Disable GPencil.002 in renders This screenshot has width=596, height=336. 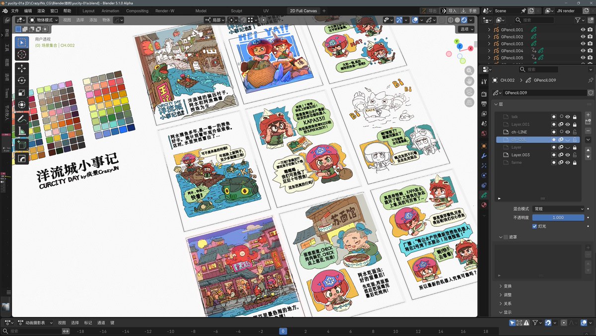591,37
